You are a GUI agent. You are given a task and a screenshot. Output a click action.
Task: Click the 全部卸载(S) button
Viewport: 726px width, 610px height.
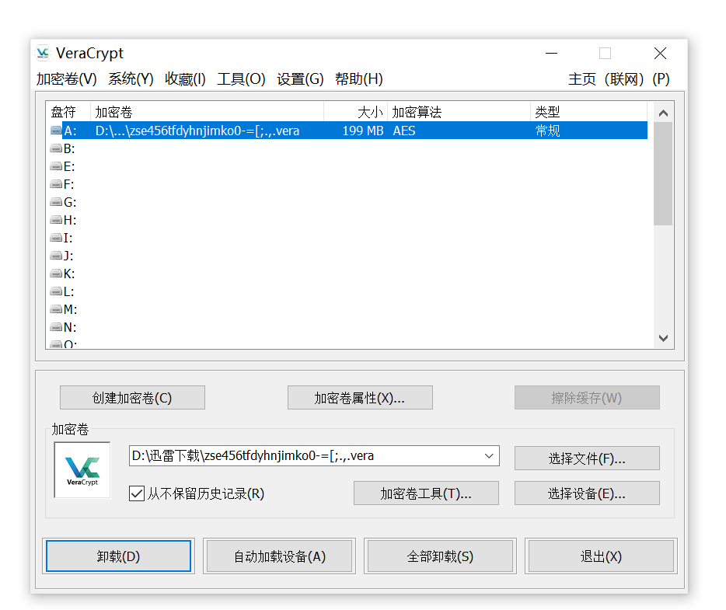(x=440, y=556)
